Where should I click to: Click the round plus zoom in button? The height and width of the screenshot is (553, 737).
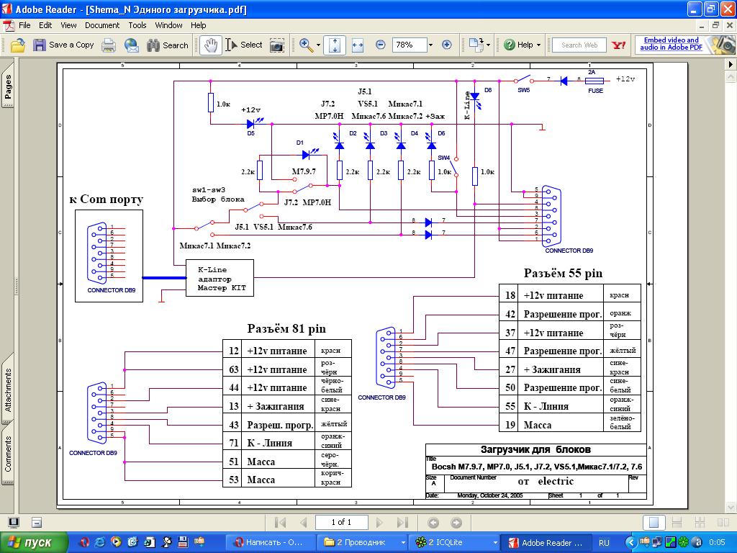click(x=446, y=45)
